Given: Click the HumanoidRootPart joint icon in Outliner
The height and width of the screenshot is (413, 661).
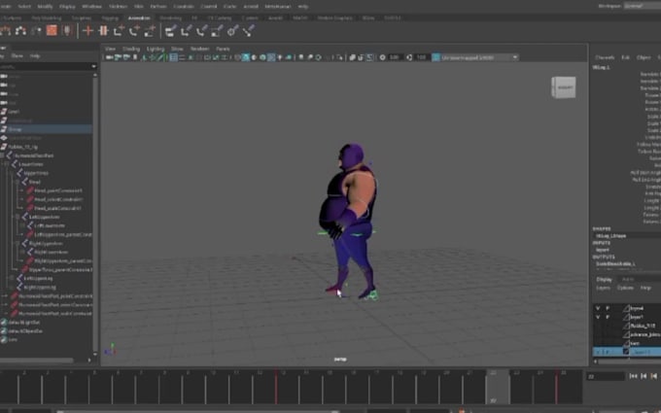Looking at the screenshot, I should 10,155.
